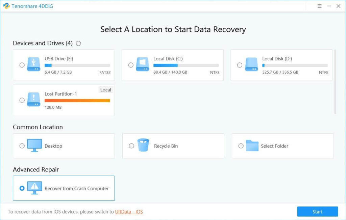This screenshot has width=346, height=220.
Task: Click the Start button
Action: pyautogui.click(x=317, y=212)
